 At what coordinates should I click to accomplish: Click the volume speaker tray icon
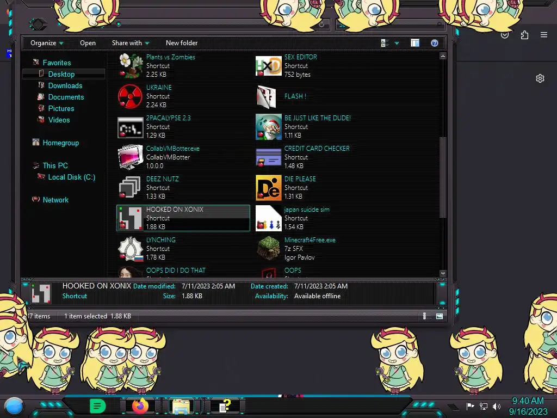tap(497, 406)
